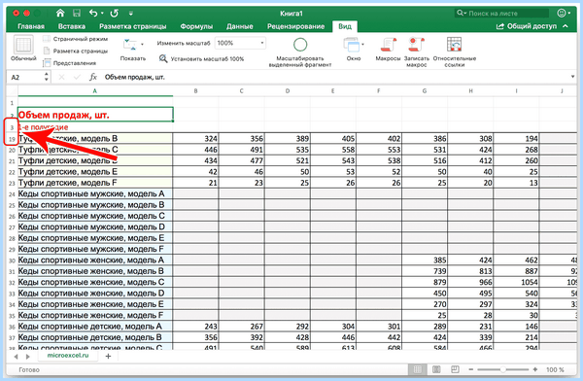Screen dimensions: 583x381
Task: Add a new sheet with plus button
Action: tap(108, 356)
